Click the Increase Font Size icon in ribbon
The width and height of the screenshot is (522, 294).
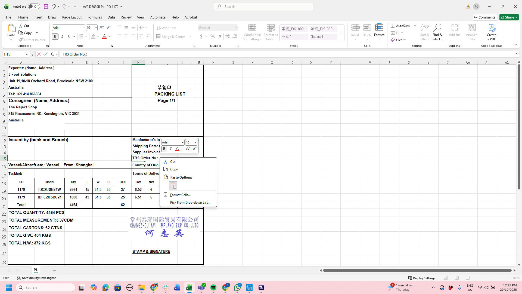pos(101,28)
